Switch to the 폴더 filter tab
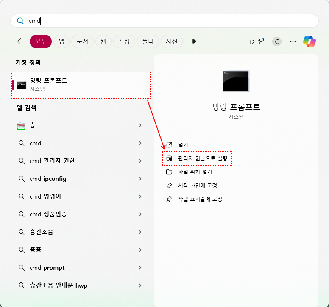 tap(148, 41)
